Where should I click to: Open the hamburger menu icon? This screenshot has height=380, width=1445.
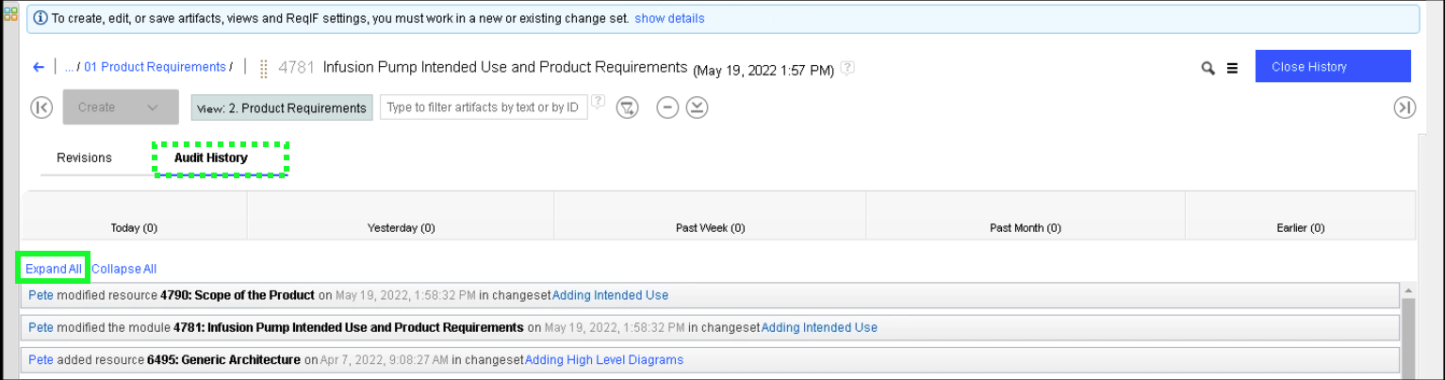click(1232, 68)
